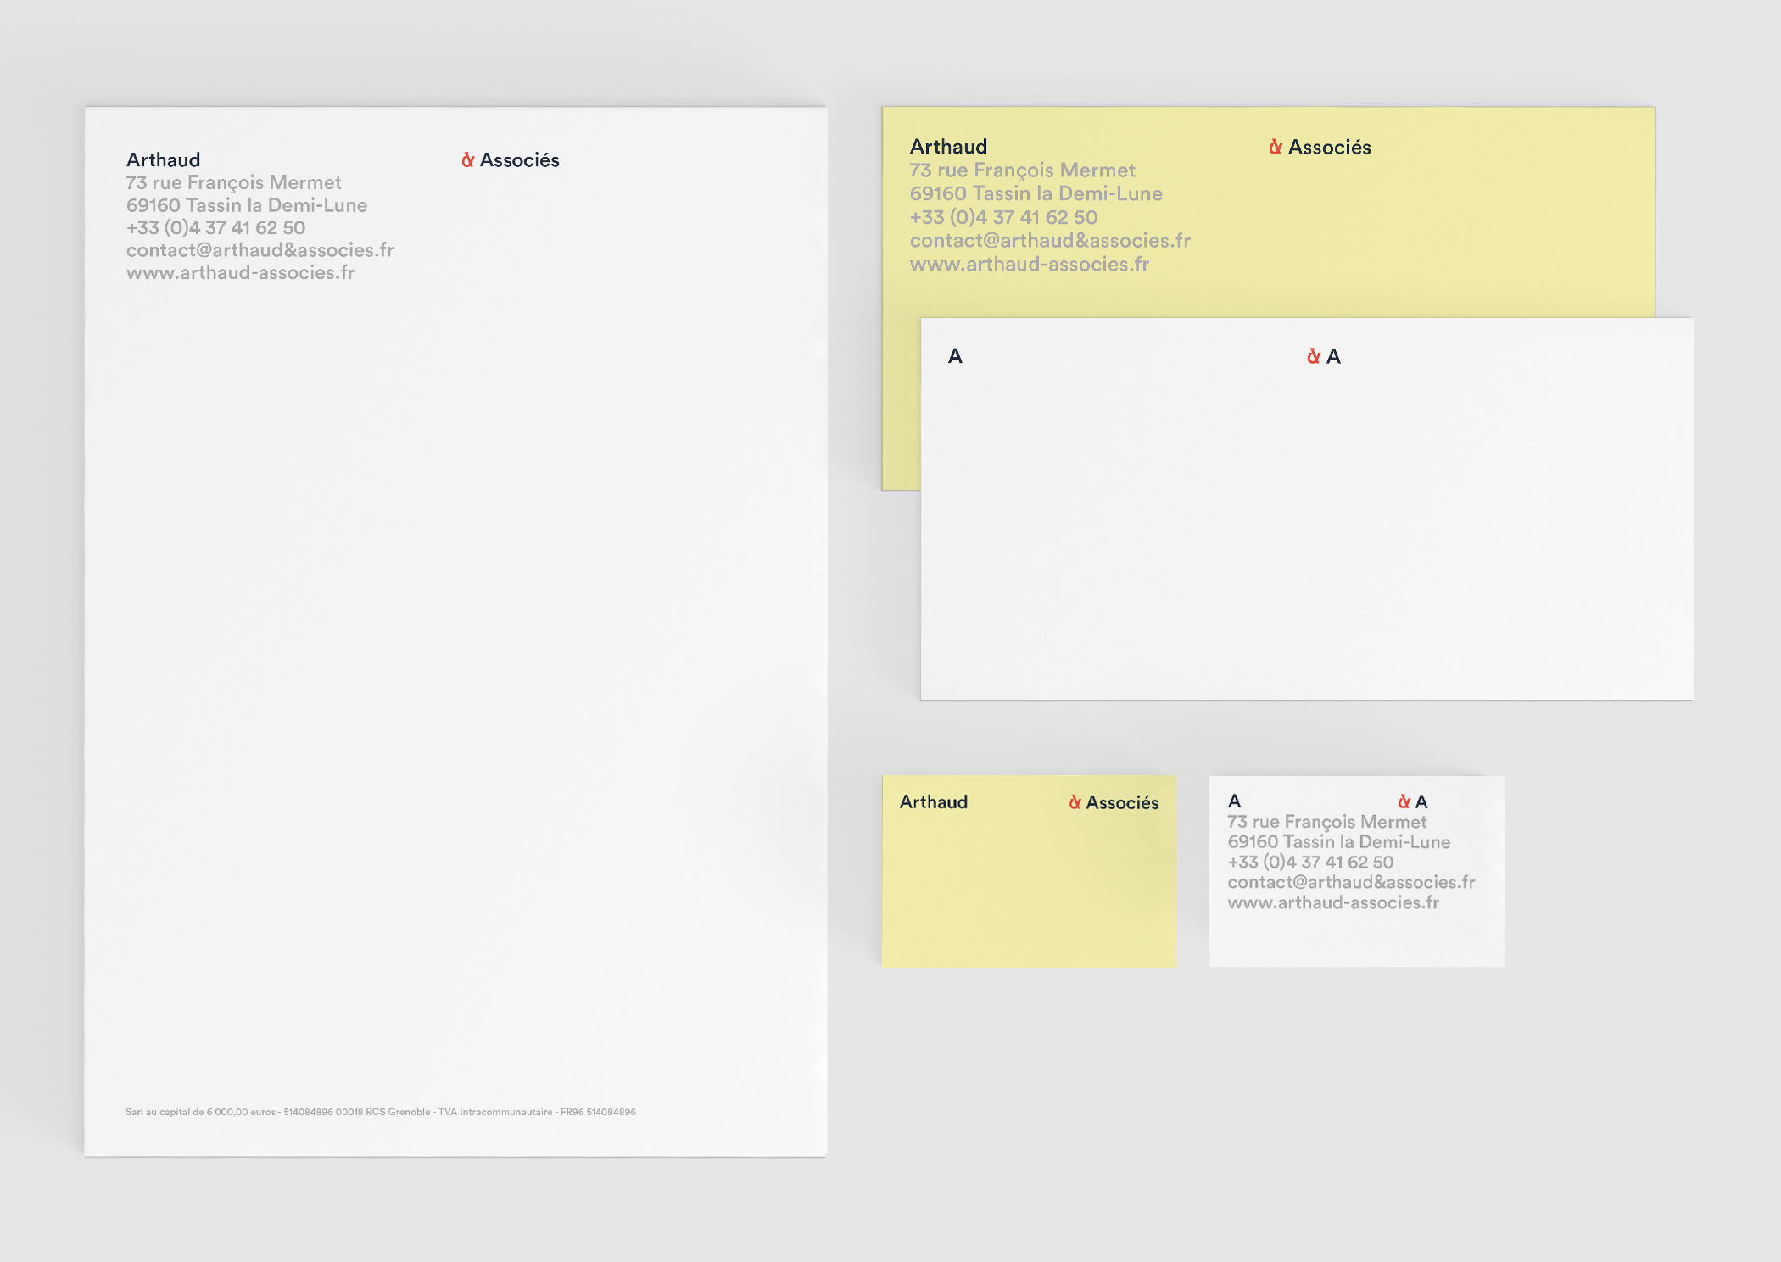Click the email address on the white business card
This screenshot has width=1781, height=1262.
point(1350,882)
